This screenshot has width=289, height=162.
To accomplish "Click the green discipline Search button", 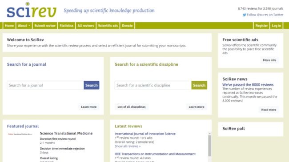I will [x=199, y=85].
